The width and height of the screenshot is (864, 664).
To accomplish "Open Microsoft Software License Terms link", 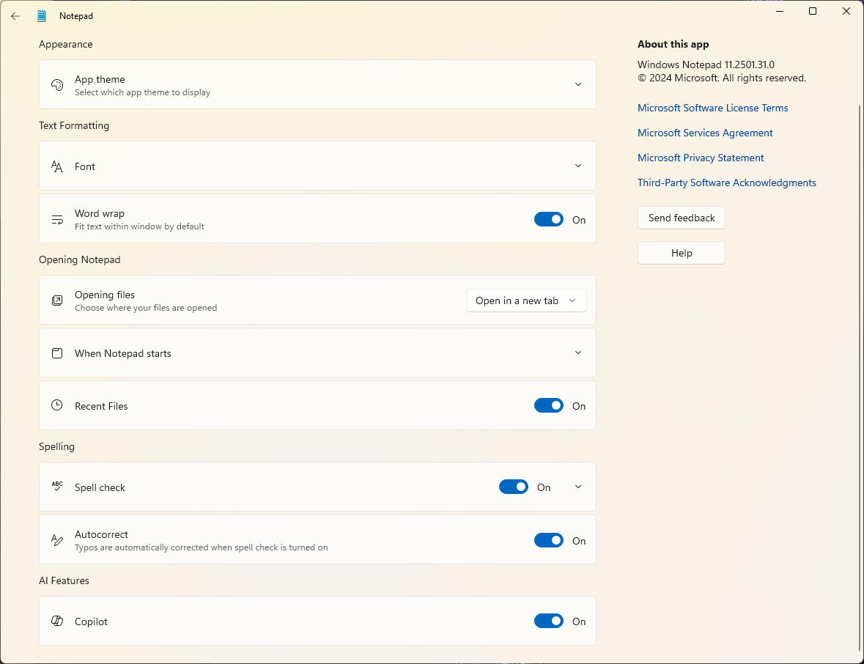I will coord(712,108).
